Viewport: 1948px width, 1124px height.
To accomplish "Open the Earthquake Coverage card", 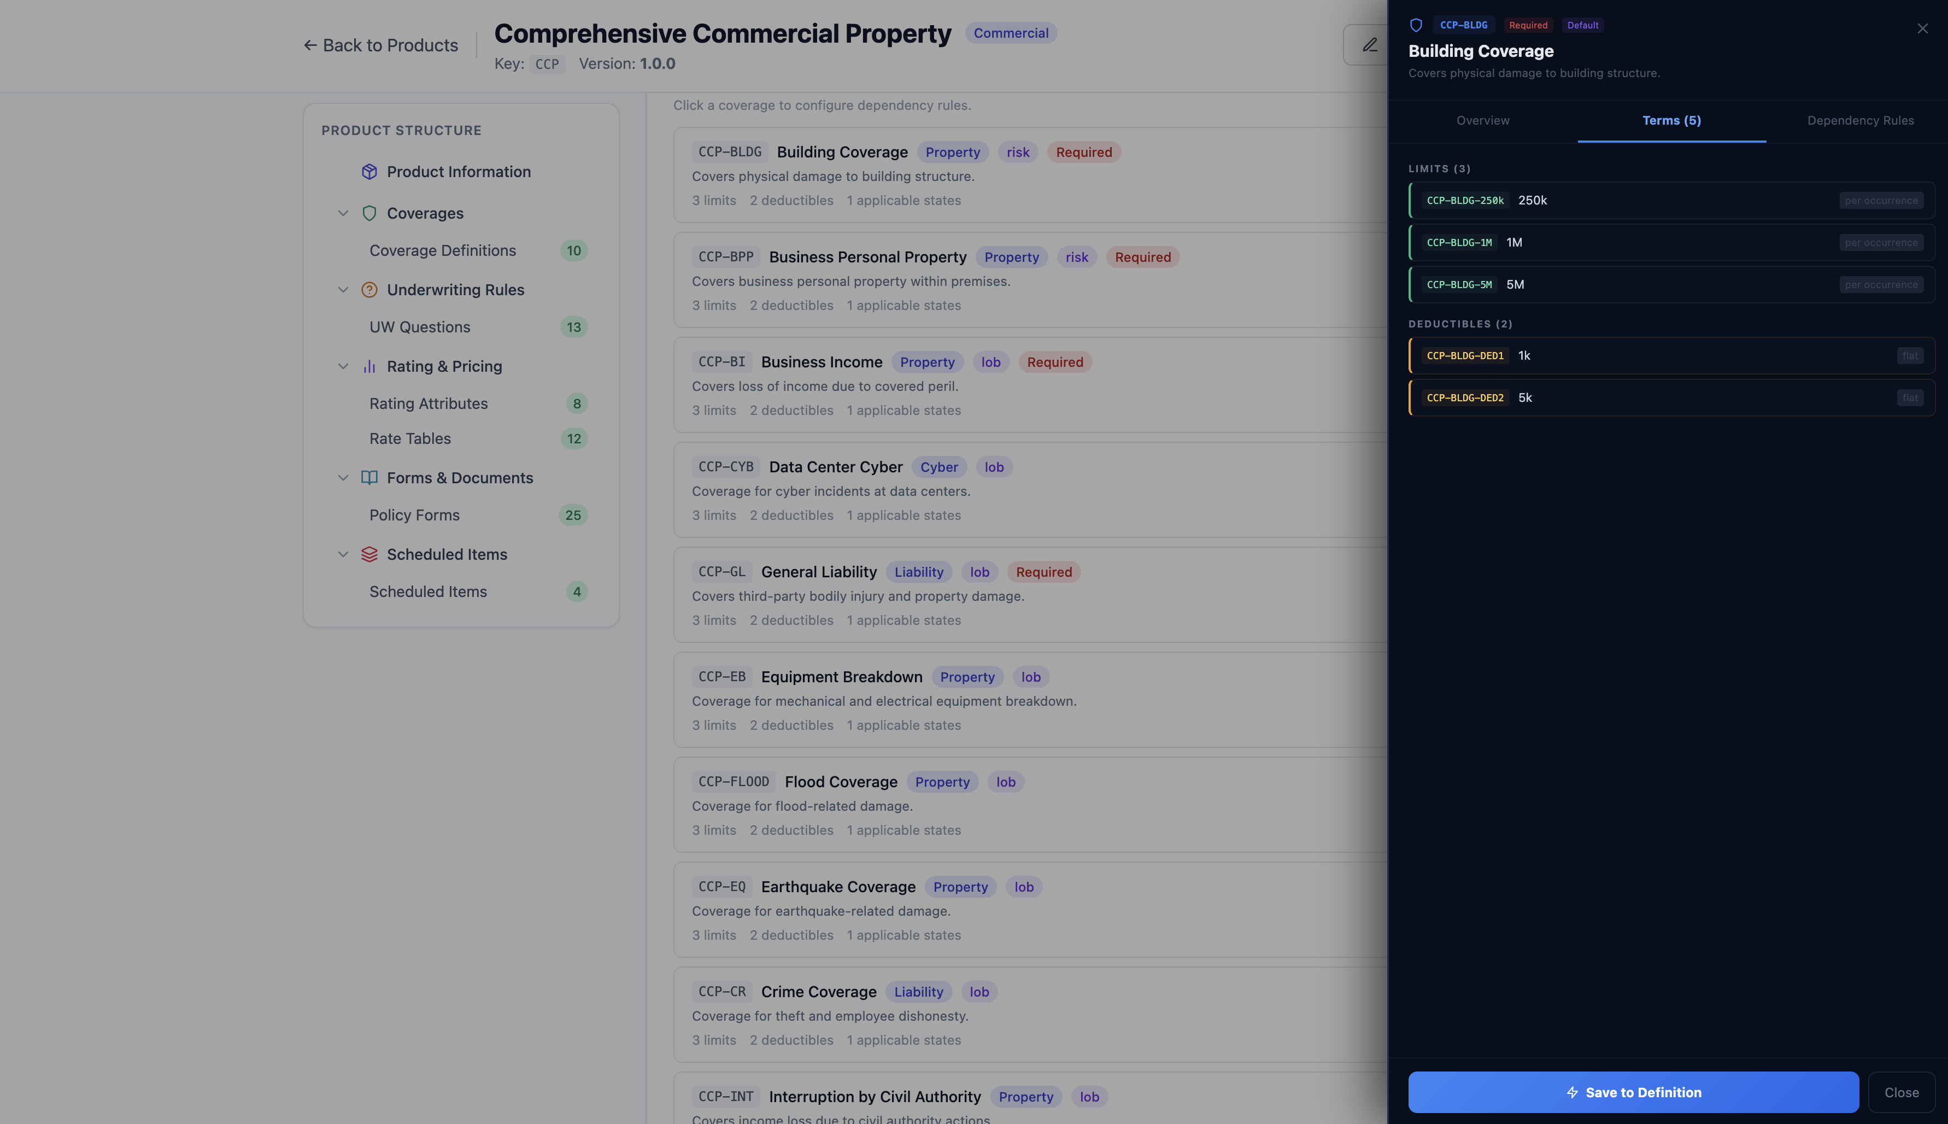I will point(1030,910).
